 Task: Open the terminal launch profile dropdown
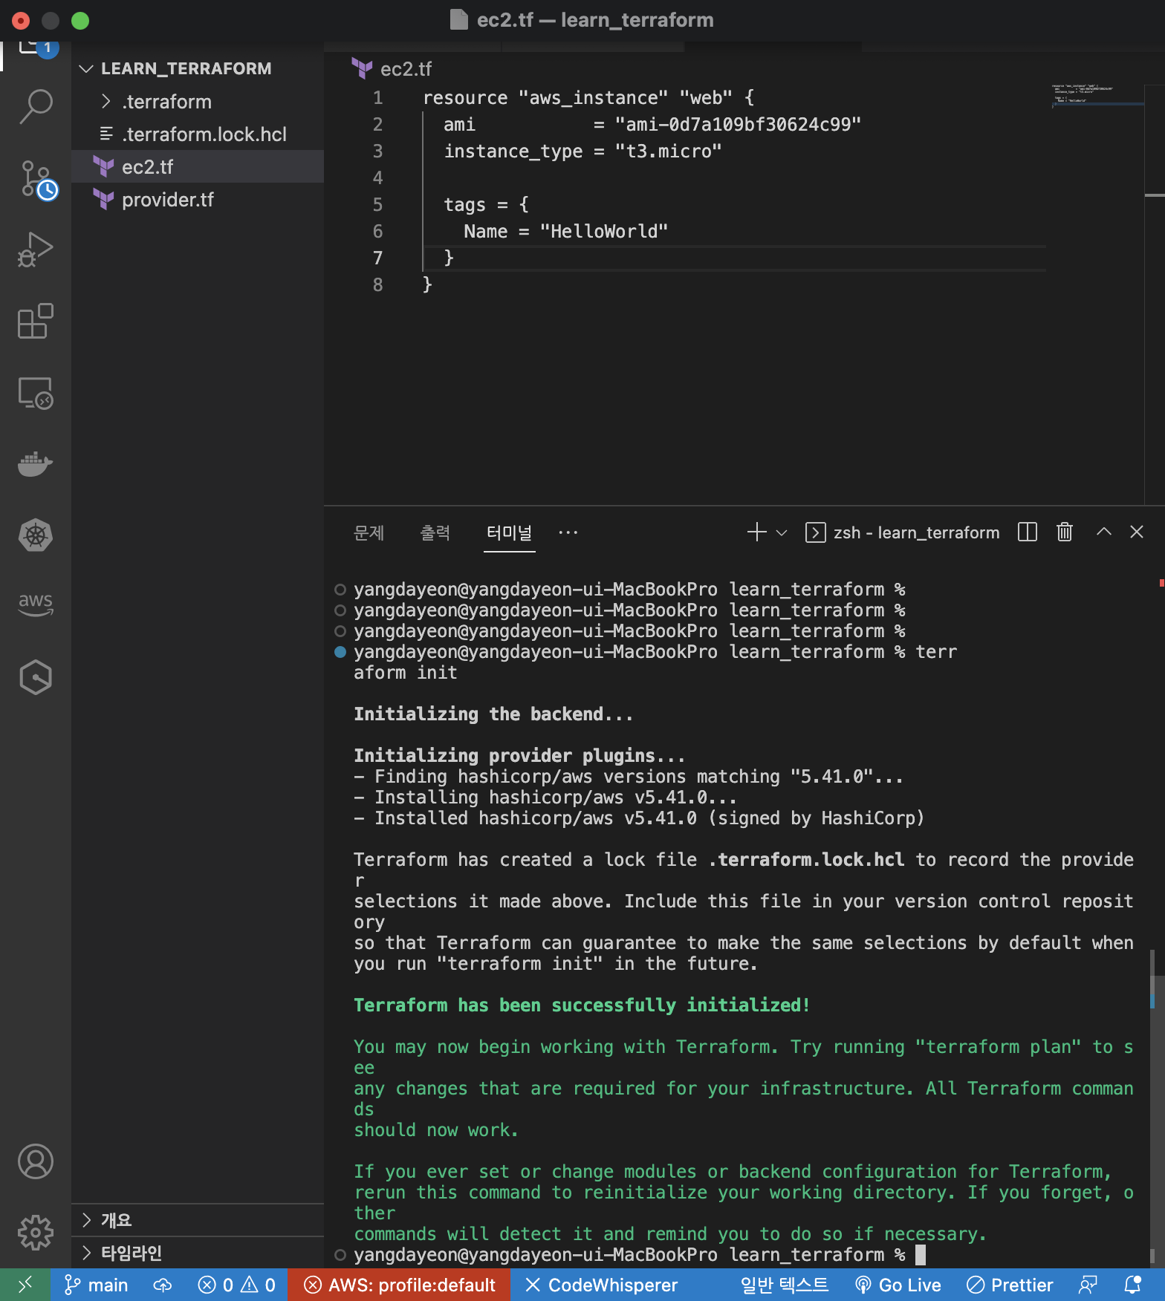click(x=781, y=532)
